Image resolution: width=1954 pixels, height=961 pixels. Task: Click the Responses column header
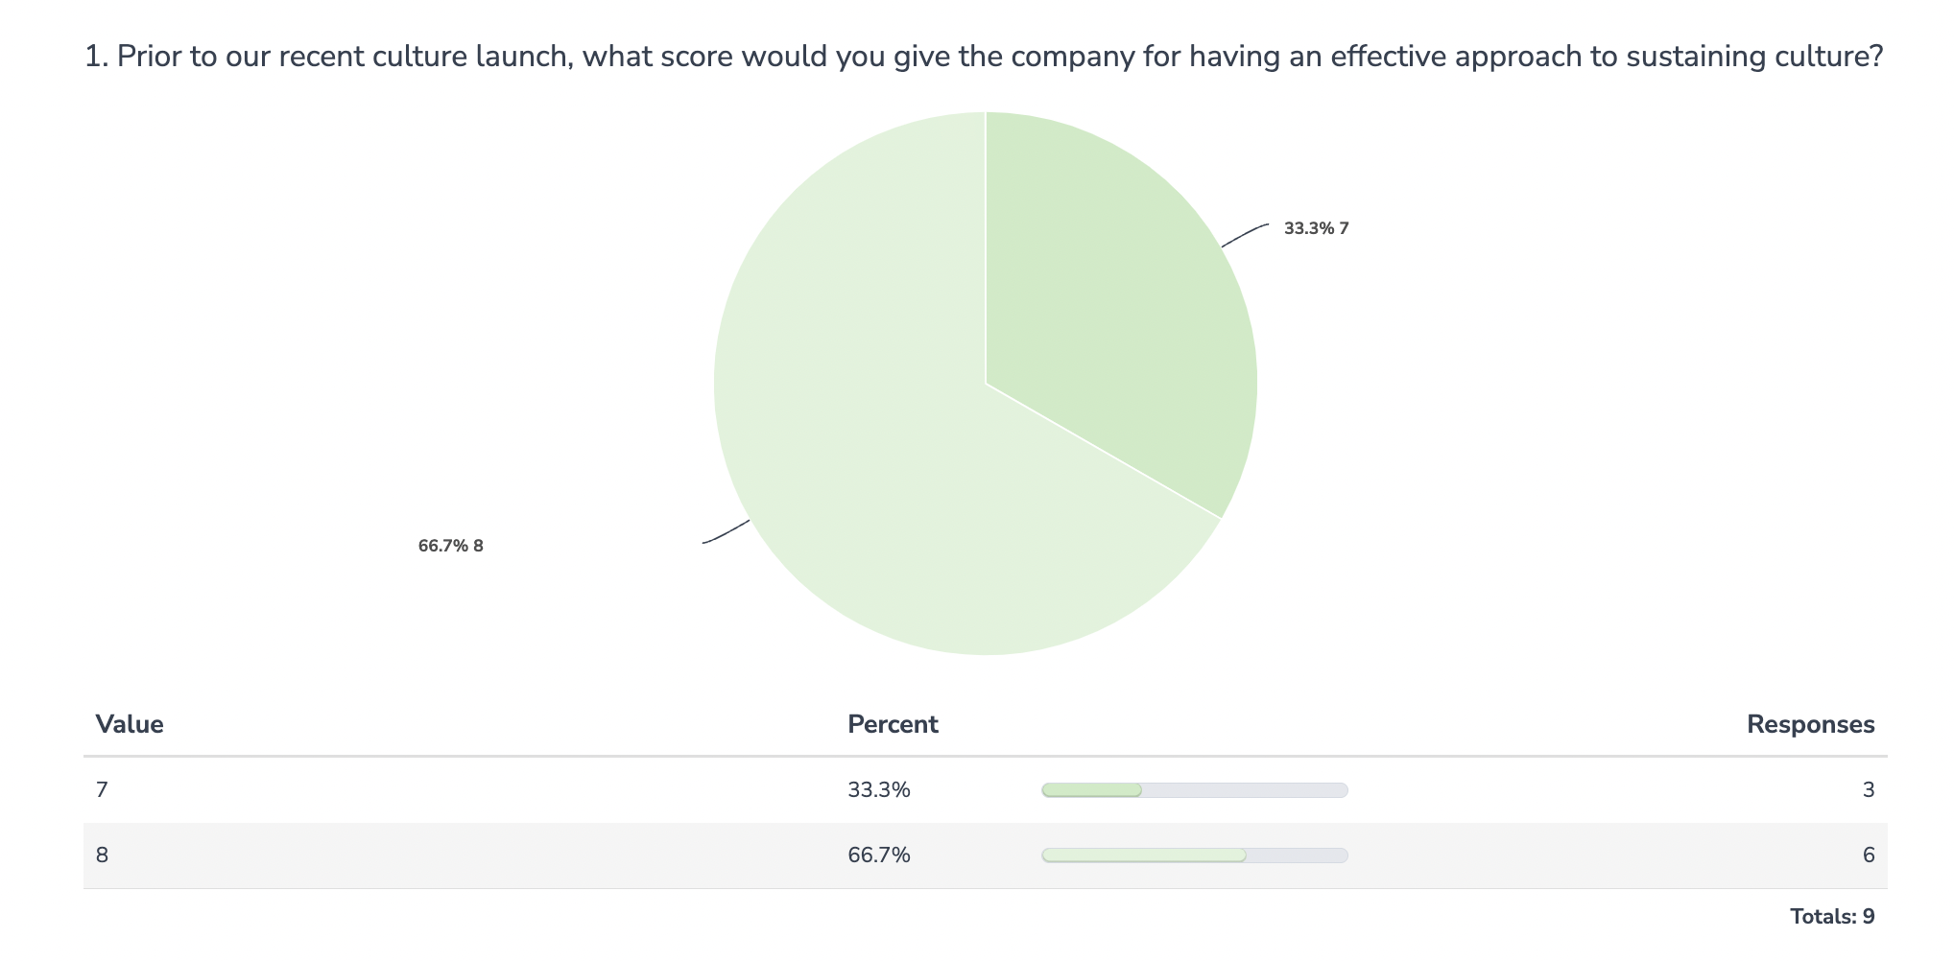coord(1810,724)
